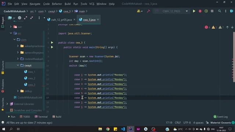Open Structure tool window sidebar button

point(3,67)
